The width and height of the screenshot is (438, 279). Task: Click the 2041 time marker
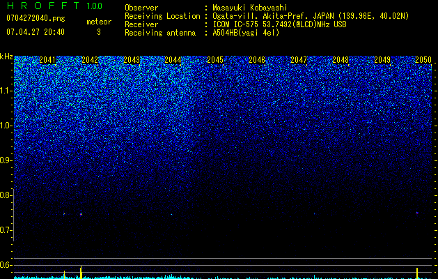47,60
